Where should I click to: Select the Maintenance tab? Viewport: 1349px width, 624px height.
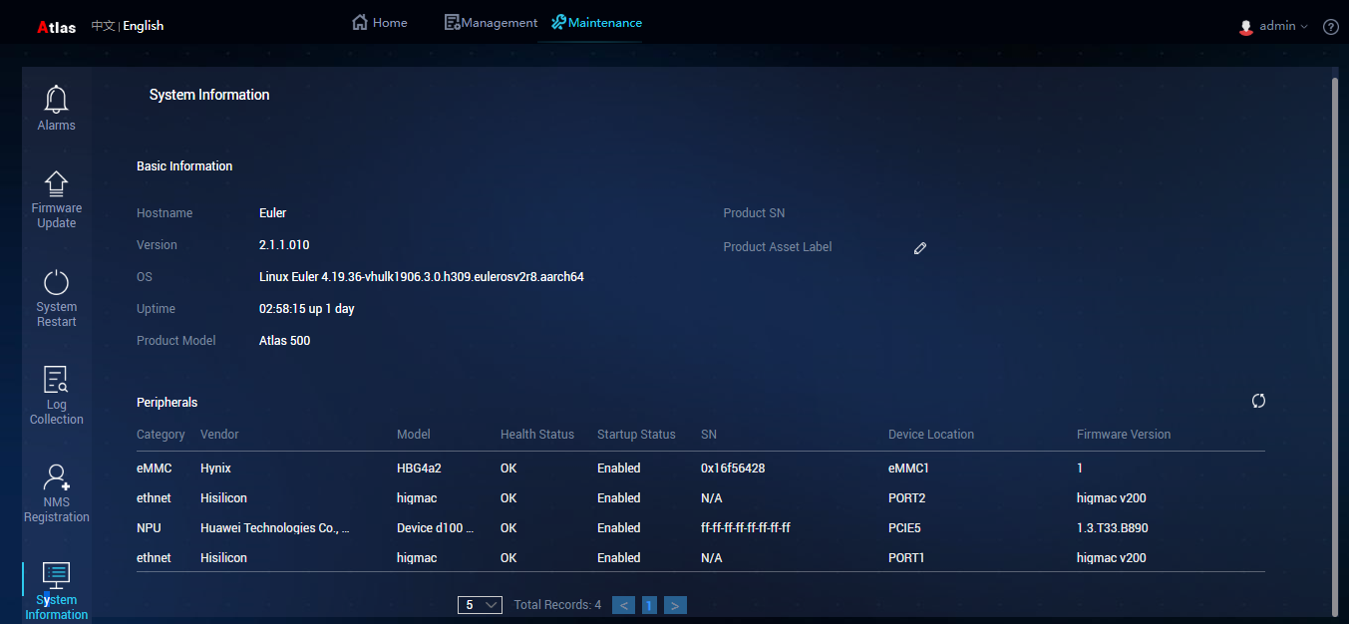point(596,22)
